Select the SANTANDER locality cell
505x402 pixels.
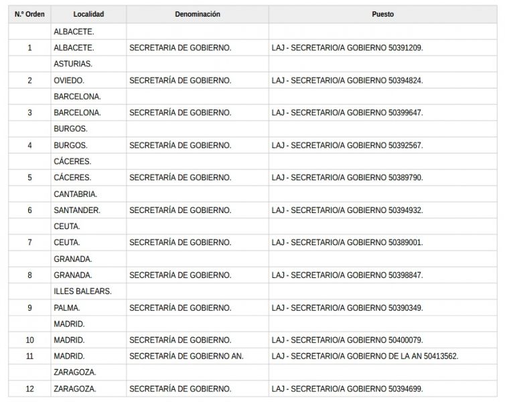pyautogui.click(x=77, y=210)
